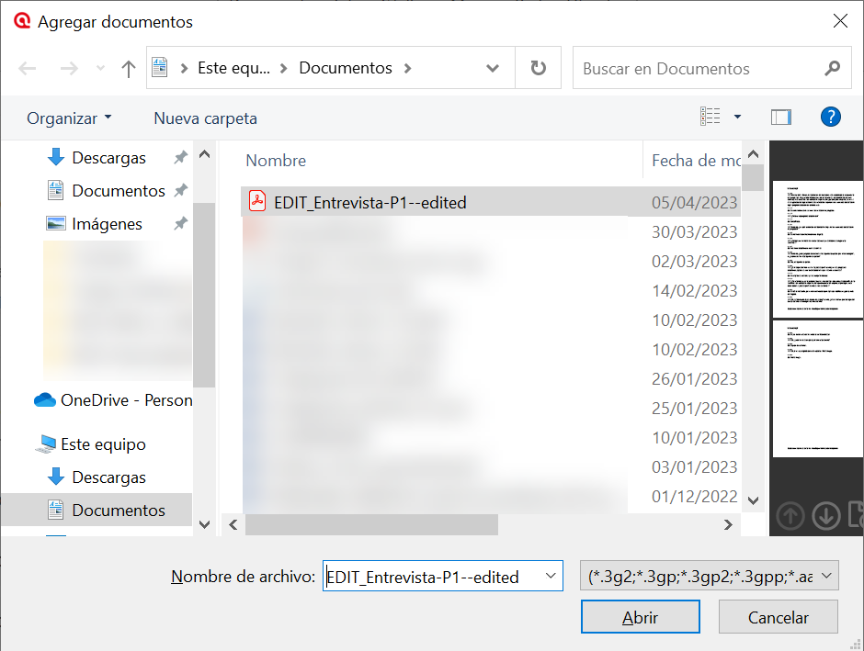Select Documentos under Este equipo
The height and width of the screenshot is (651, 864).
coord(97,511)
